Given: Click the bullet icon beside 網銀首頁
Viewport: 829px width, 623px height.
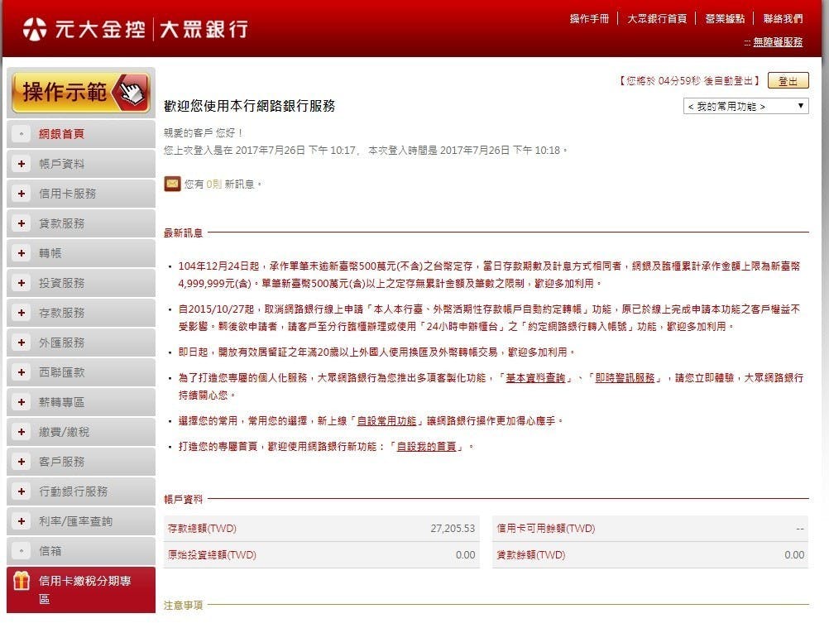Looking at the screenshot, I should 22,134.
